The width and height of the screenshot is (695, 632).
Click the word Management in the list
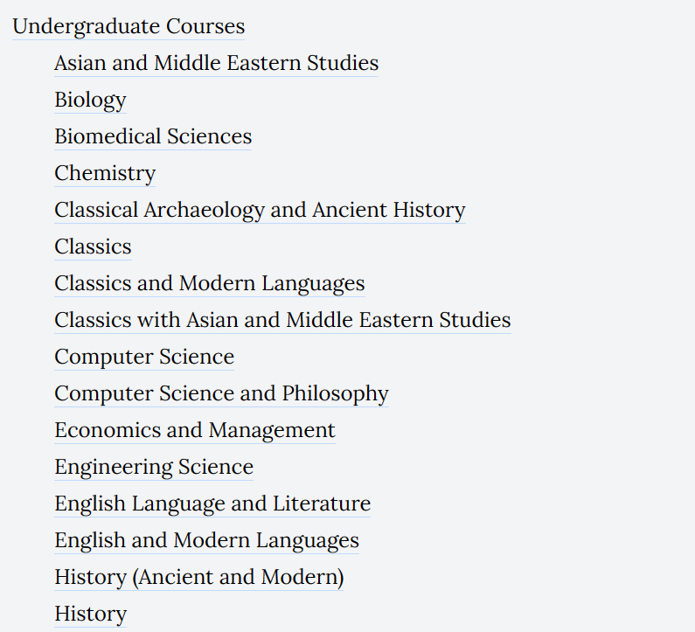pyautogui.click(x=272, y=430)
